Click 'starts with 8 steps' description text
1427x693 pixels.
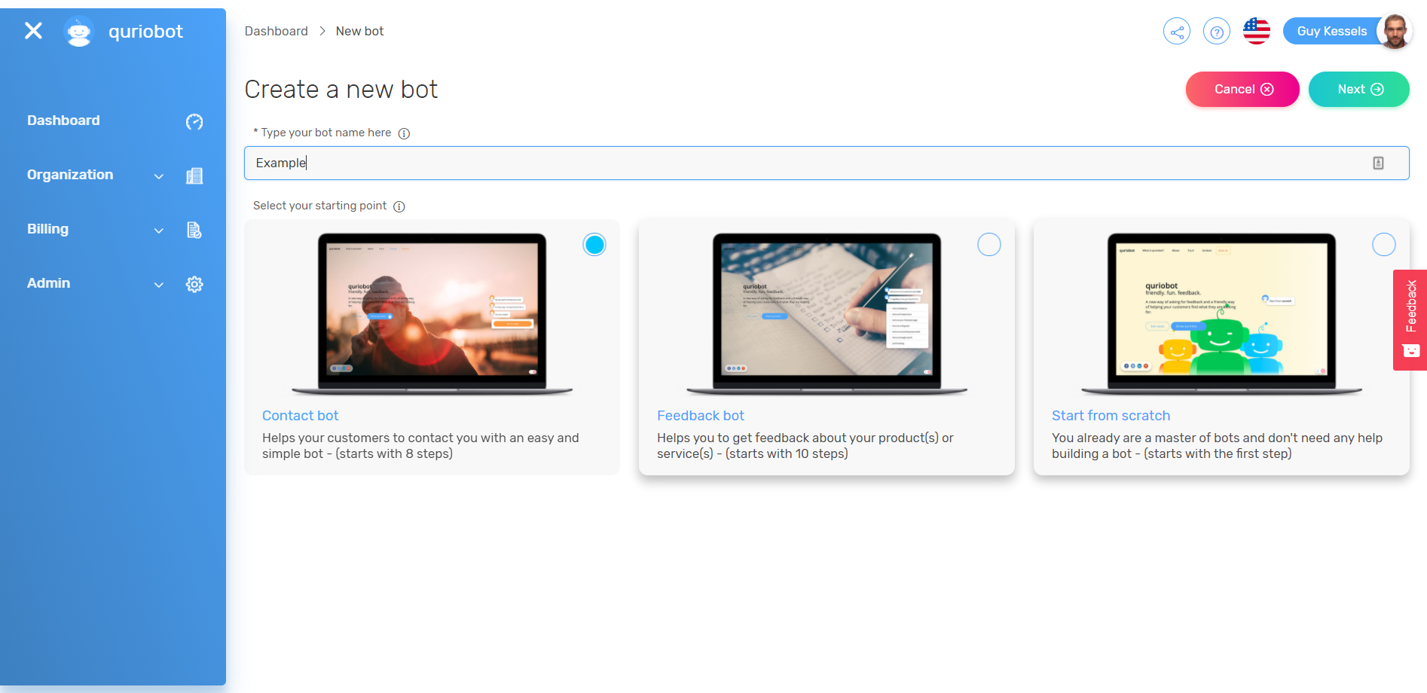pos(394,453)
